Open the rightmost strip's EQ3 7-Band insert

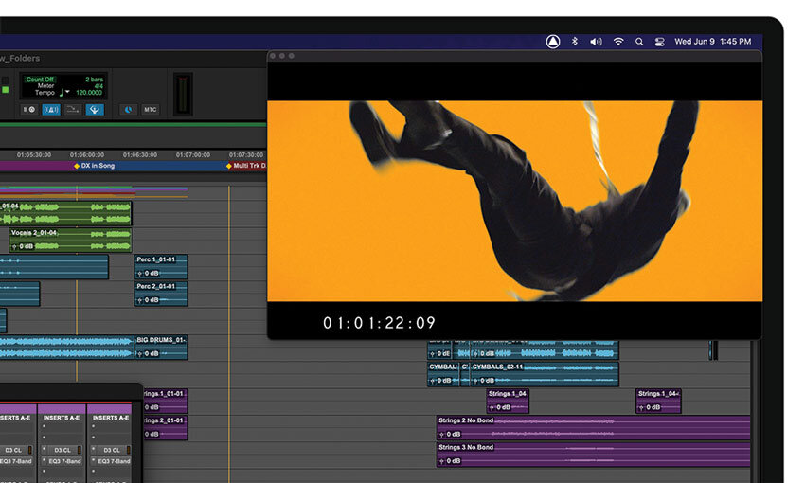click(x=112, y=461)
